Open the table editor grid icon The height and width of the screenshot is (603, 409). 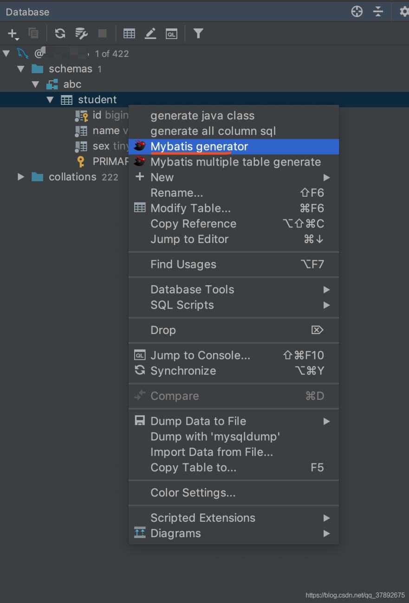pos(129,33)
